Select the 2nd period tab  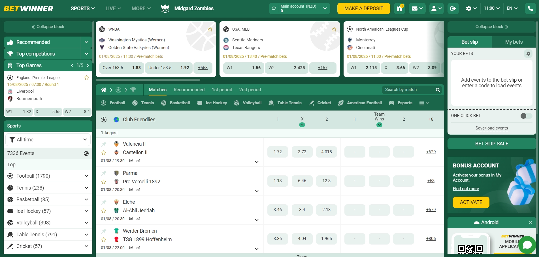point(250,90)
